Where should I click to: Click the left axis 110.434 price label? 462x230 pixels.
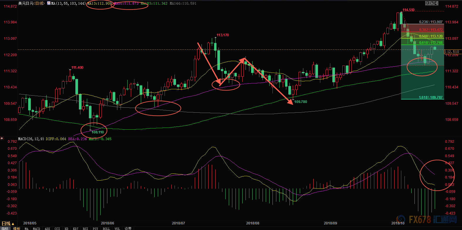coord(10,87)
